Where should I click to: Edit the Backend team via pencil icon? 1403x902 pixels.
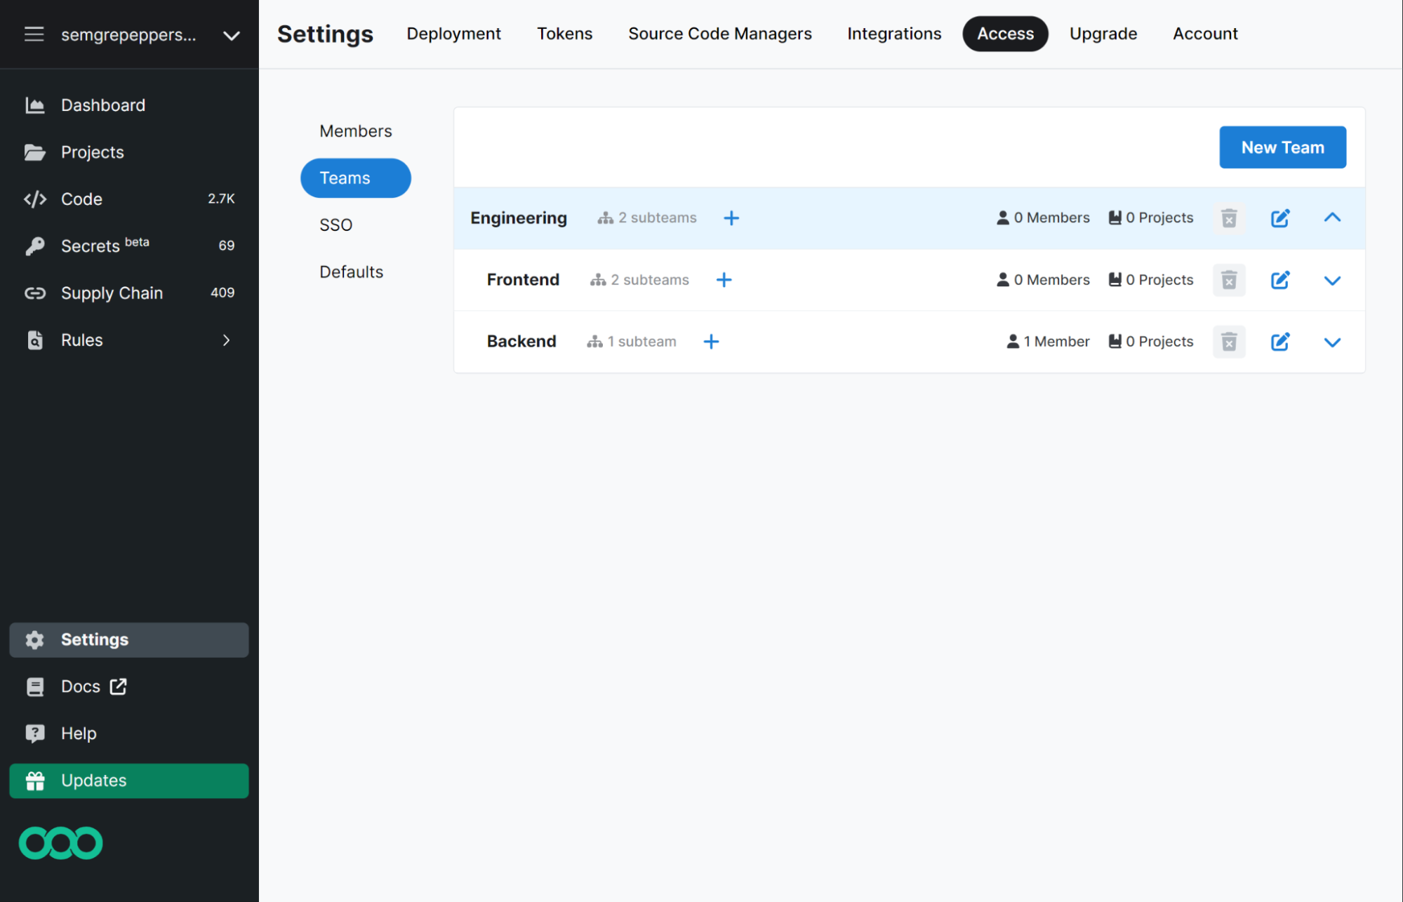tap(1280, 342)
